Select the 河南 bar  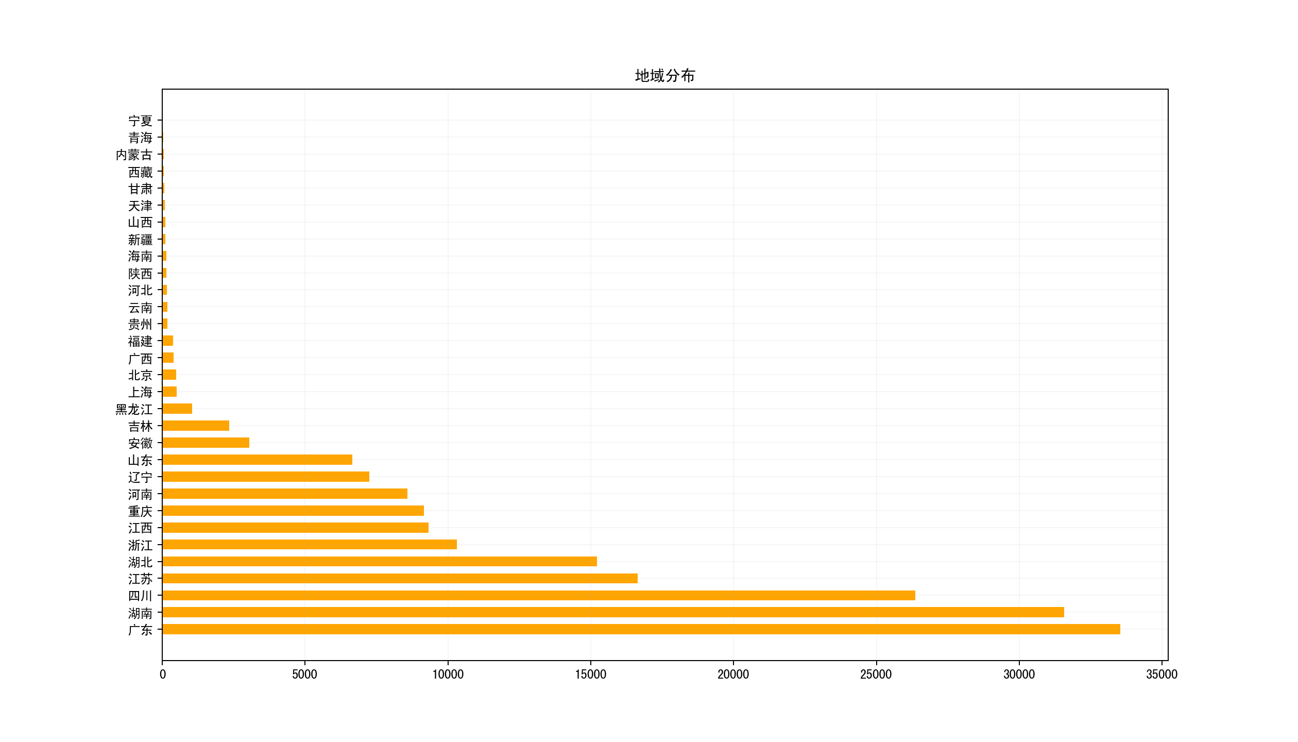pyautogui.click(x=285, y=494)
